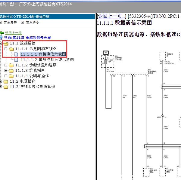Viewport: 181px width, 180px height.
Task: Click the 11.1.1.1 数据通信示意图 page heading
Action: tap(124, 23)
